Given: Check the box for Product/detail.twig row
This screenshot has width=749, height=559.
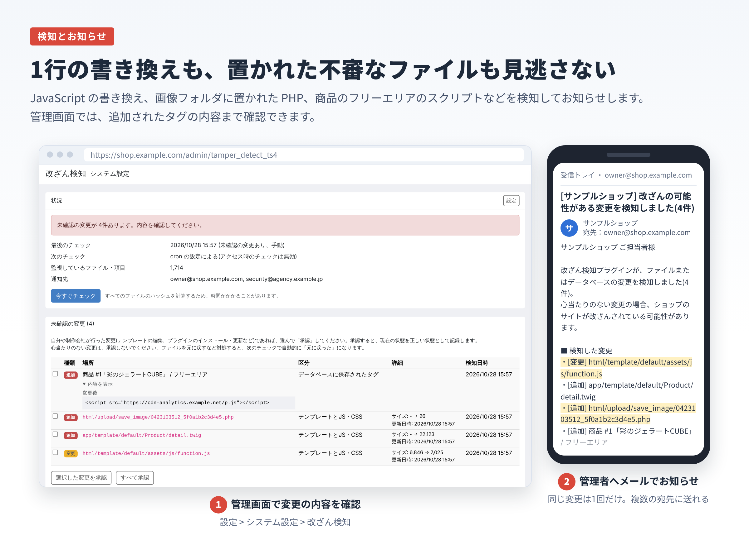Looking at the screenshot, I should point(55,434).
